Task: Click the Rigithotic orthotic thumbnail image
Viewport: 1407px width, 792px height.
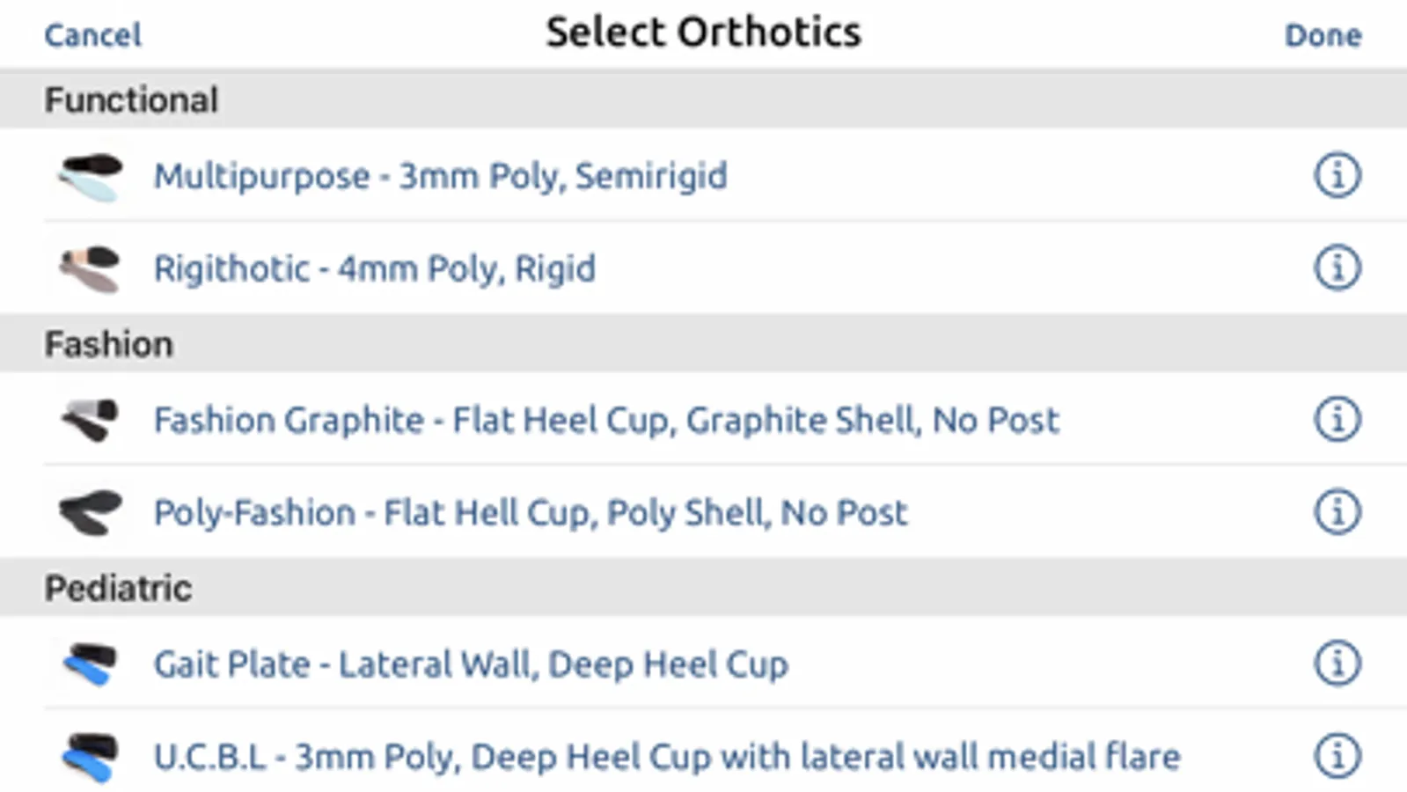Action: pos(91,268)
